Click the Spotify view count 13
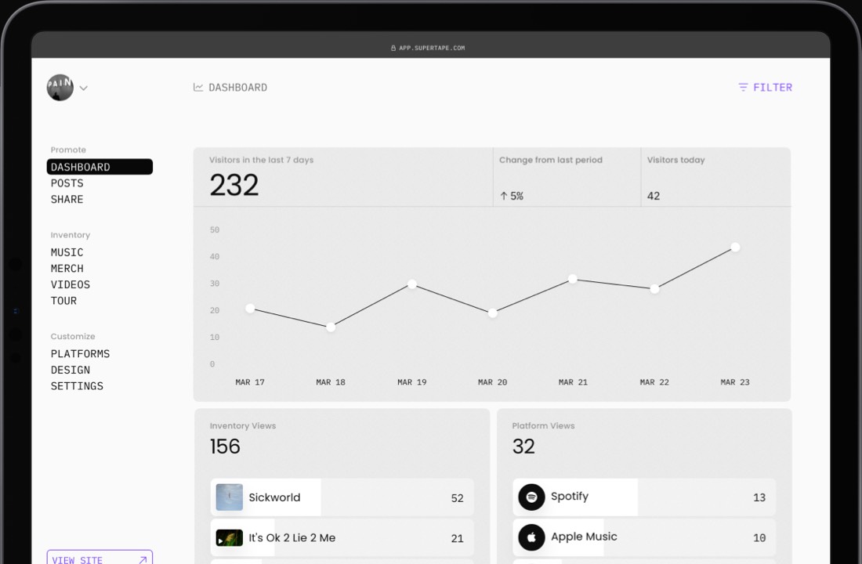862x564 pixels. pyautogui.click(x=759, y=497)
